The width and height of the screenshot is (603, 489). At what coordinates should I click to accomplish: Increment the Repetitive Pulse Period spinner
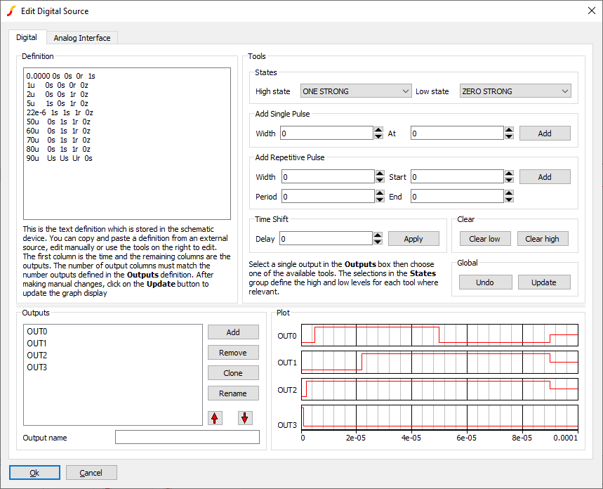coord(379,193)
